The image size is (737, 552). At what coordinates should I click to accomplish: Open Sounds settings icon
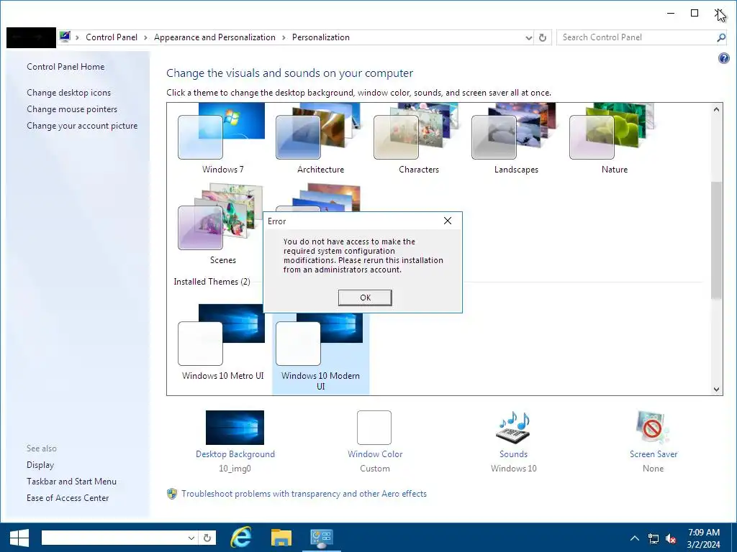(x=512, y=428)
